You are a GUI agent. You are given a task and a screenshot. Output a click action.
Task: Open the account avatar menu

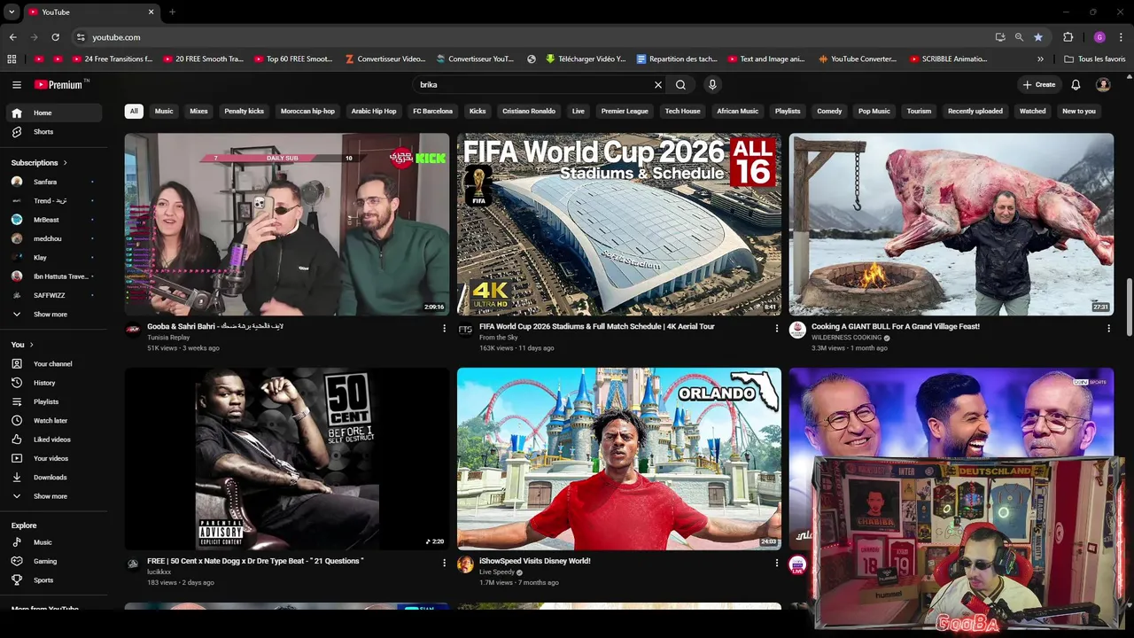tap(1103, 85)
